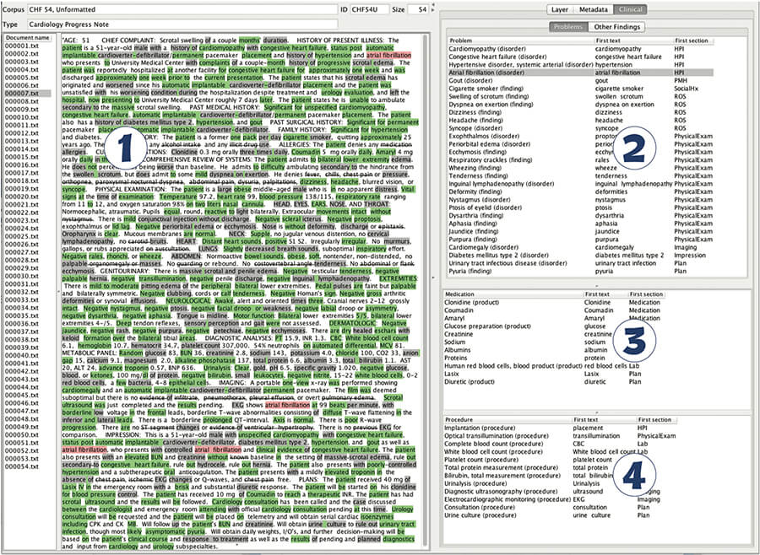Click the Corpus name input field
760x555 pixels.
[182, 9]
